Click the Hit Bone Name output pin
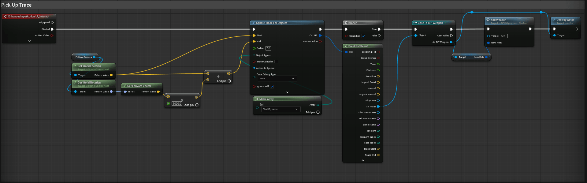The image size is (587, 183). click(x=378, y=119)
